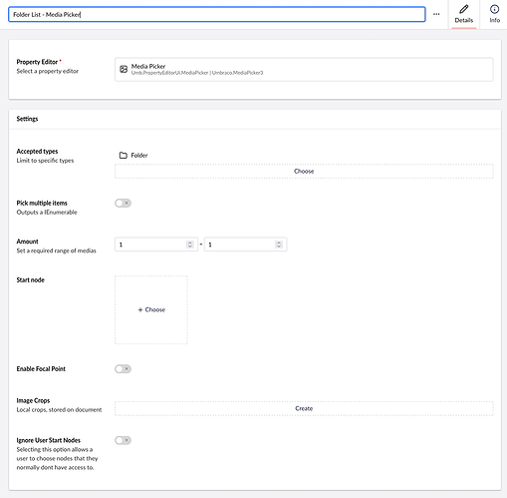This screenshot has width=507, height=498.
Task: Increase the minimum Amount stepper
Action: pos(190,243)
